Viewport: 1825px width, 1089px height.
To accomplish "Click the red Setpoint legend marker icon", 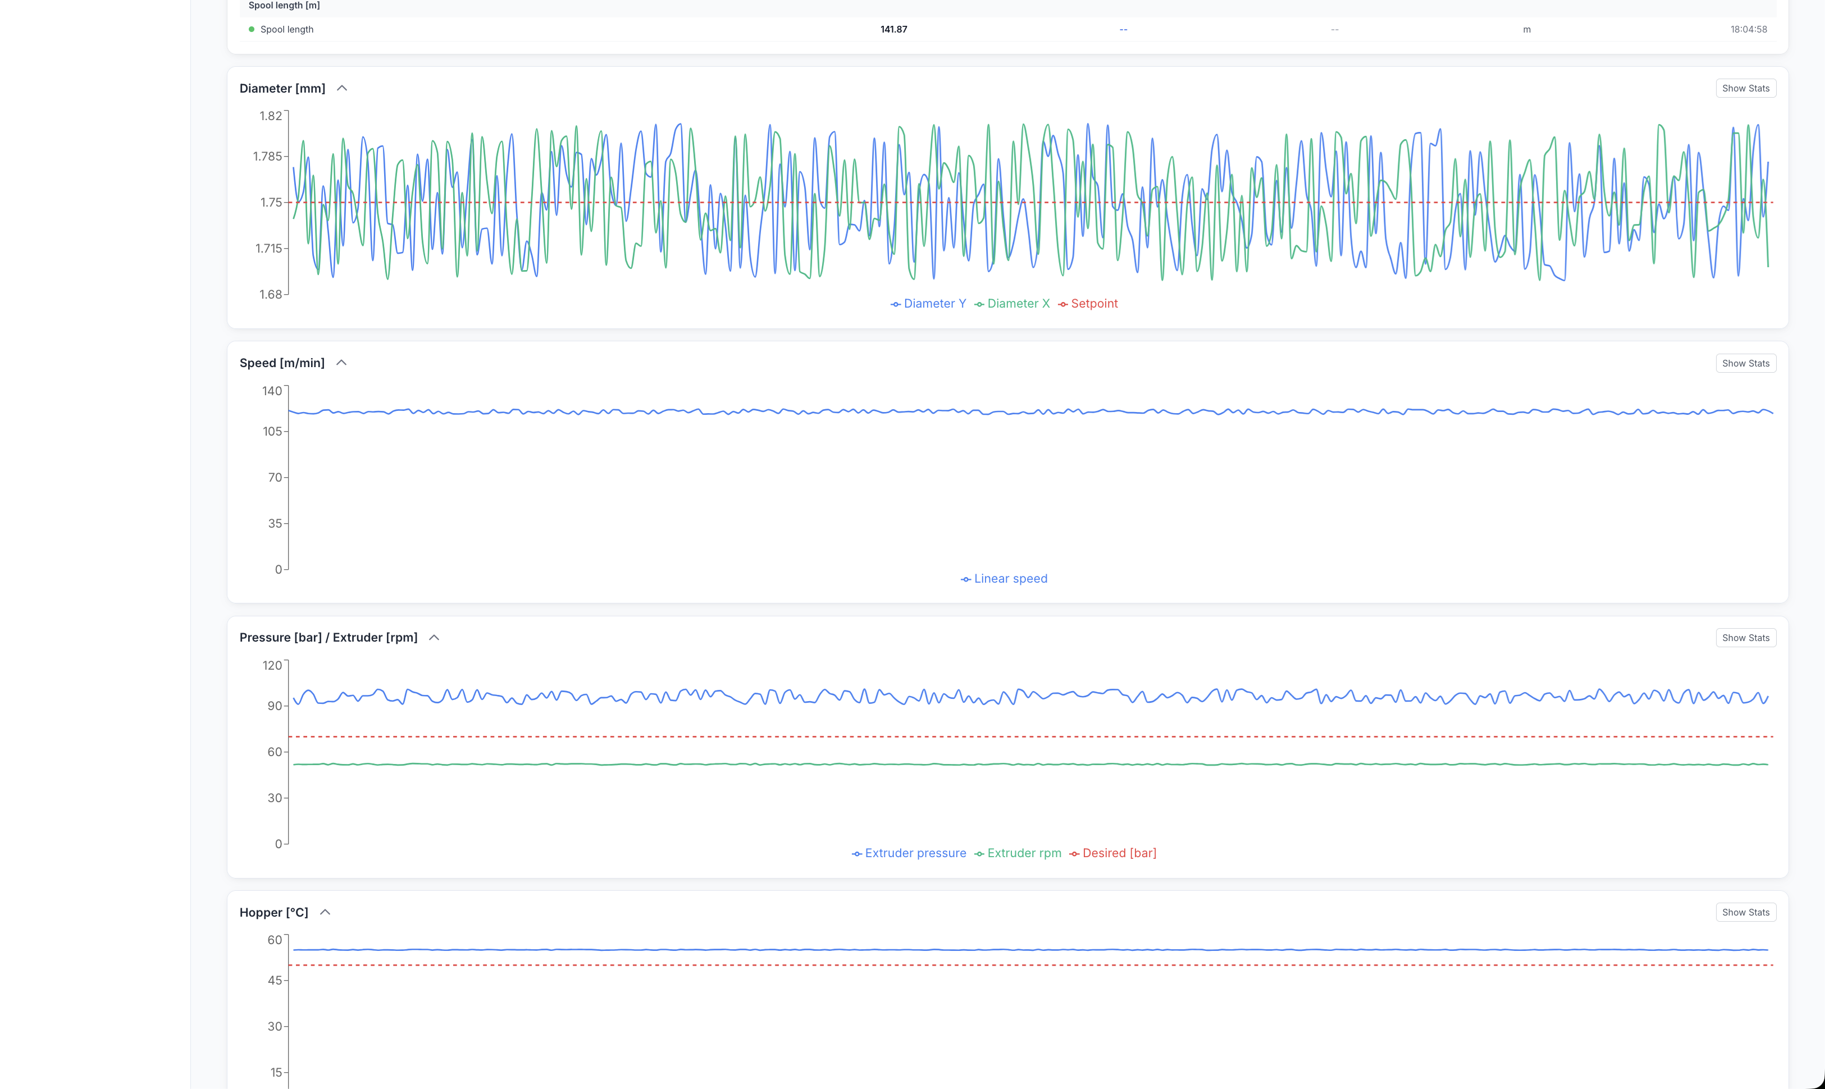I will click(x=1062, y=303).
